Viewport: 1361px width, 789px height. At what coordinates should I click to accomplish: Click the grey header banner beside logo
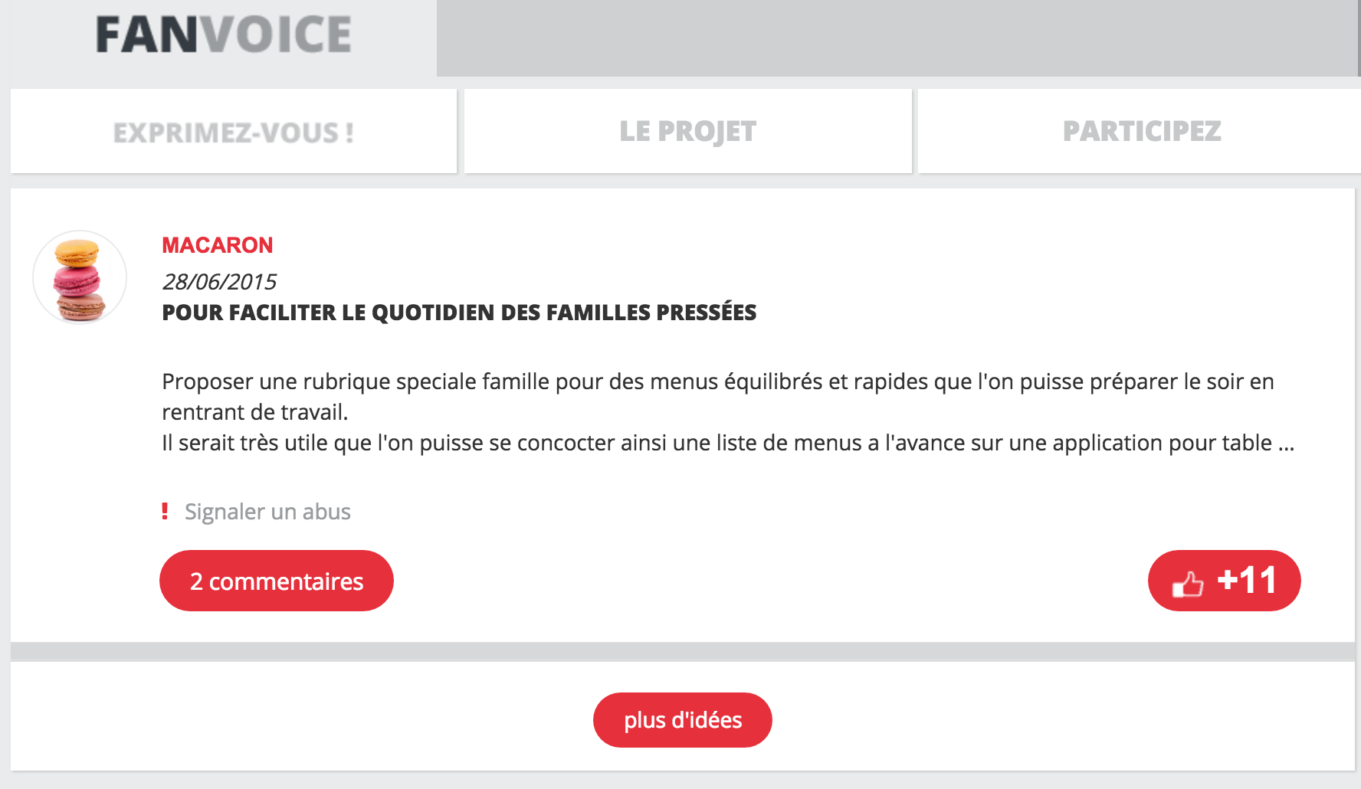[x=897, y=38]
